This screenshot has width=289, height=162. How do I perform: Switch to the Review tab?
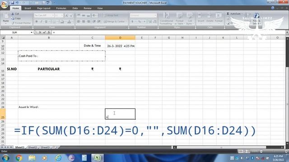point(88,8)
